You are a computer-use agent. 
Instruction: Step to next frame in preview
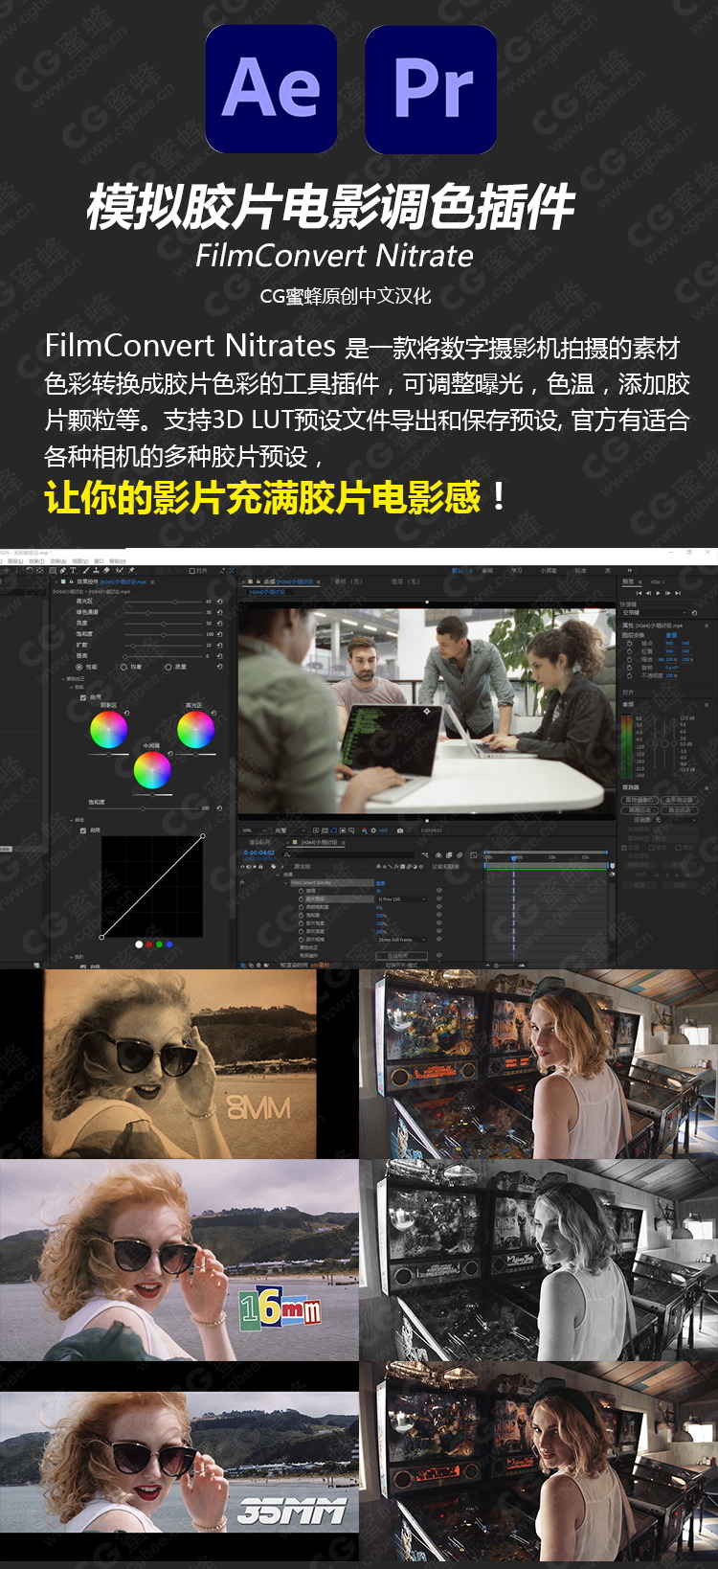[x=667, y=593]
